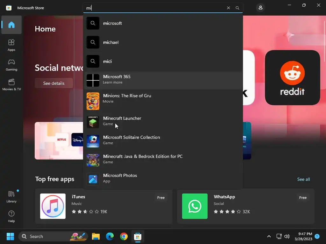
Task: Open the user account profile icon
Action: click(260, 8)
